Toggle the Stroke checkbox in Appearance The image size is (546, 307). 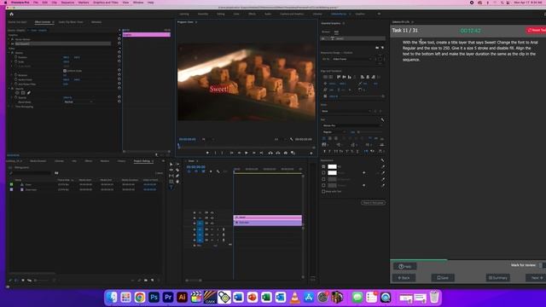[323, 172]
